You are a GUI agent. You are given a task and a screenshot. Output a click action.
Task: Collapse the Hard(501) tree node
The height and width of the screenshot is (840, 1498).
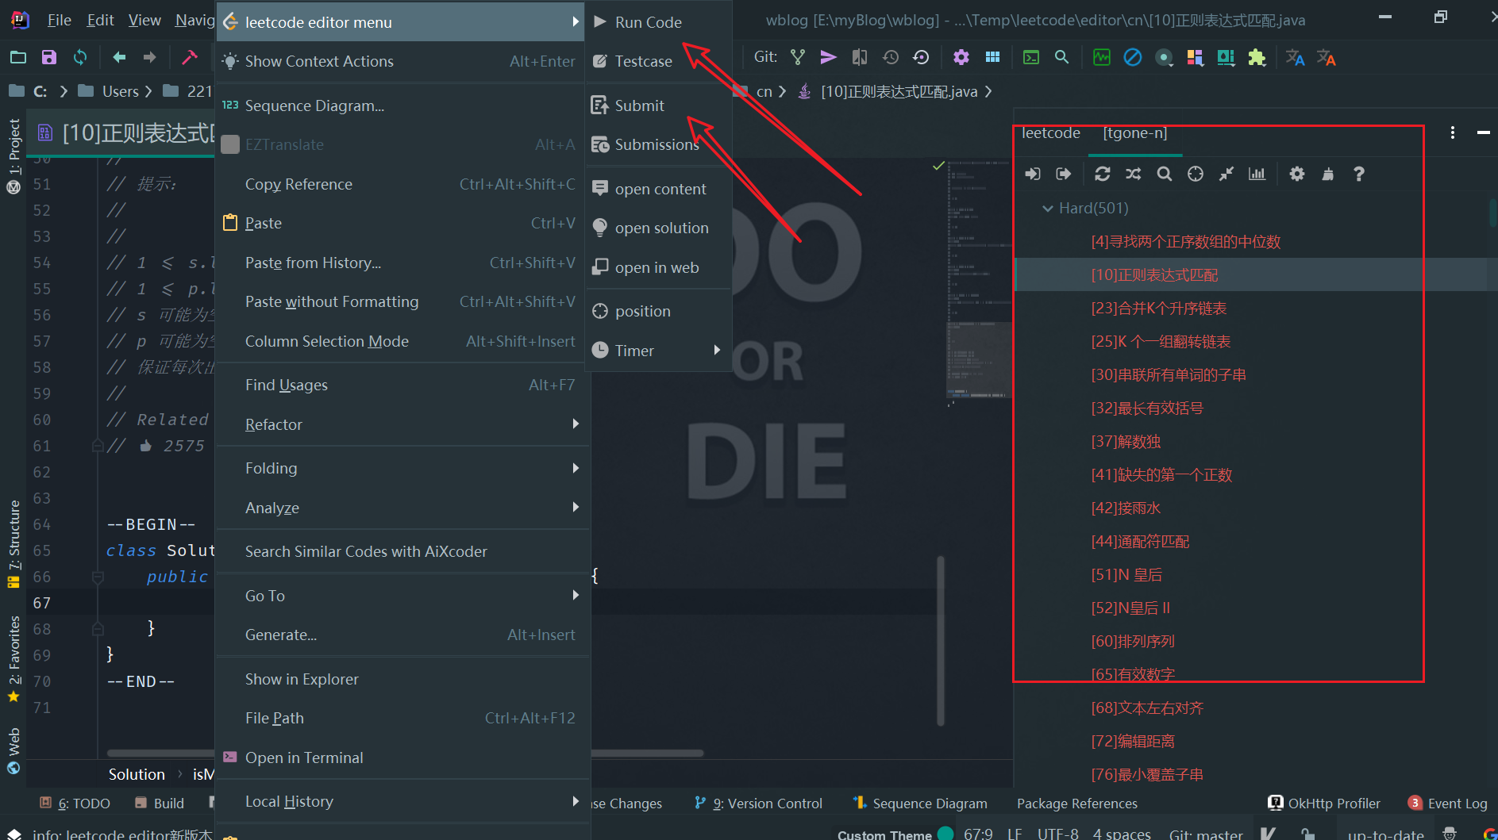pyautogui.click(x=1048, y=209)
